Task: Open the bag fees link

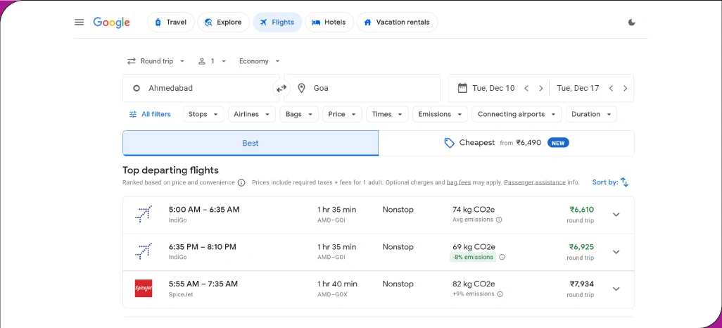Action: click(x=459, y=182)
